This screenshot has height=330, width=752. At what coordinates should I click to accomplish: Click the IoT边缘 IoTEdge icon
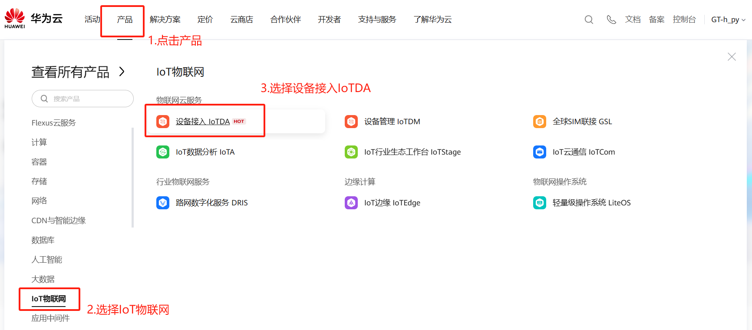pos(351,203)
